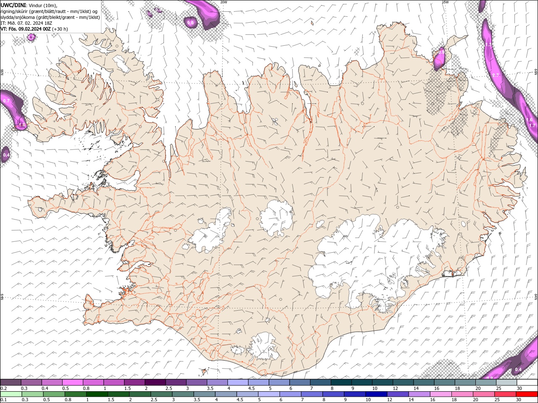This screenshot has width=538, height=403.
Task: Click the 'VT: Fös. 09.02.2024 00Z' valid time
Action: pos(26,29)
